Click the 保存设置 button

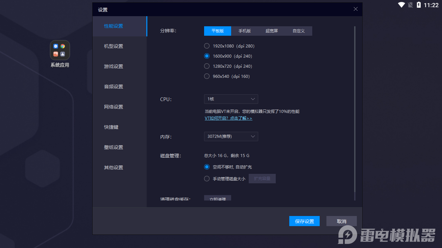(x=304, y=221)
